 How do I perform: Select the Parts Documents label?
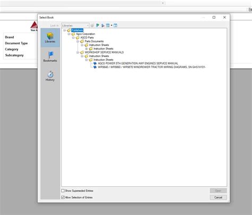94,41
